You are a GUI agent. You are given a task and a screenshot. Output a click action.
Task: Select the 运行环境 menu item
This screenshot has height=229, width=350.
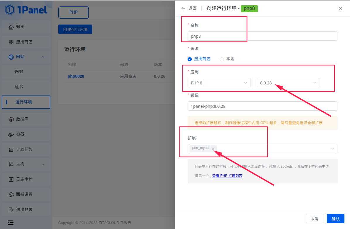[x=26, y=102]
